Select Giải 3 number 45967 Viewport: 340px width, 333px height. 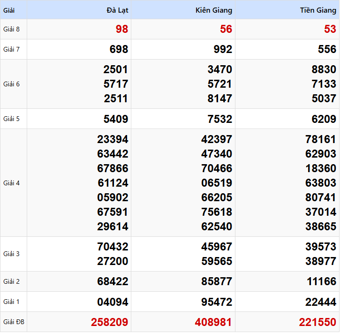pos(217,247)
